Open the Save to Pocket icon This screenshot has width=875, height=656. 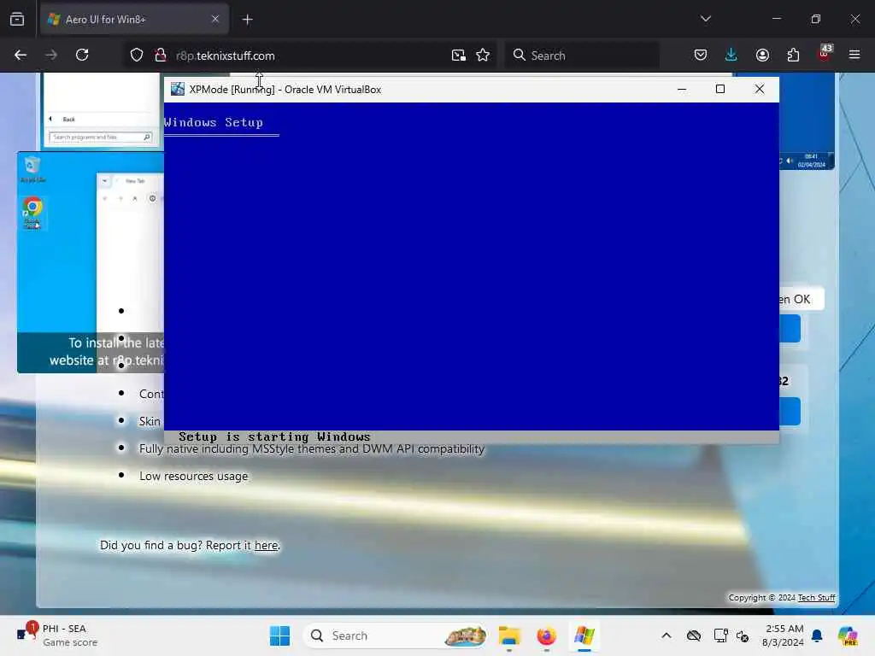tap(701, 55)
